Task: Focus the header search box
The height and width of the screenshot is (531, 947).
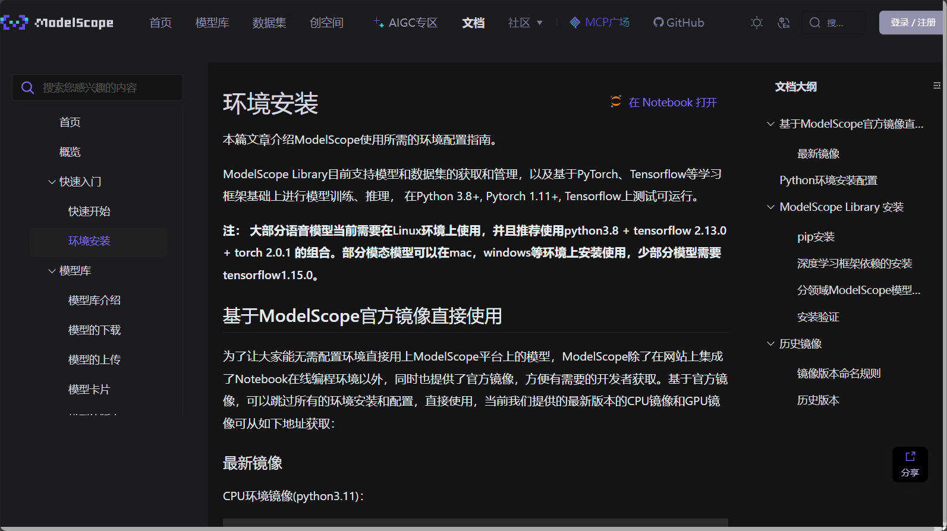Action: [833, 23]
